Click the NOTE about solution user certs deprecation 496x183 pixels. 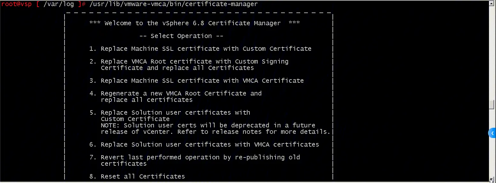point(208,125)
